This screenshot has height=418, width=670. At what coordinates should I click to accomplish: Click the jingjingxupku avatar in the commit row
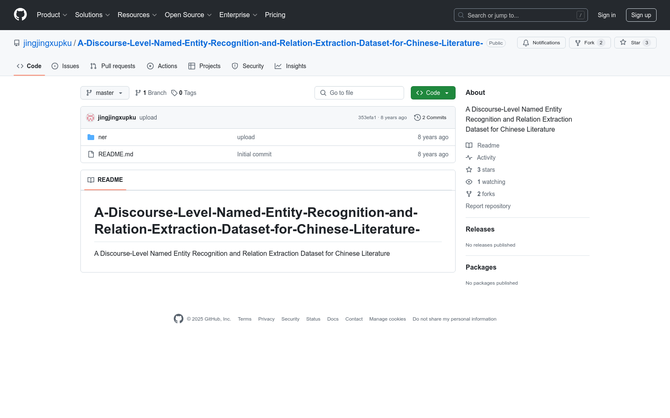[90, 117]
